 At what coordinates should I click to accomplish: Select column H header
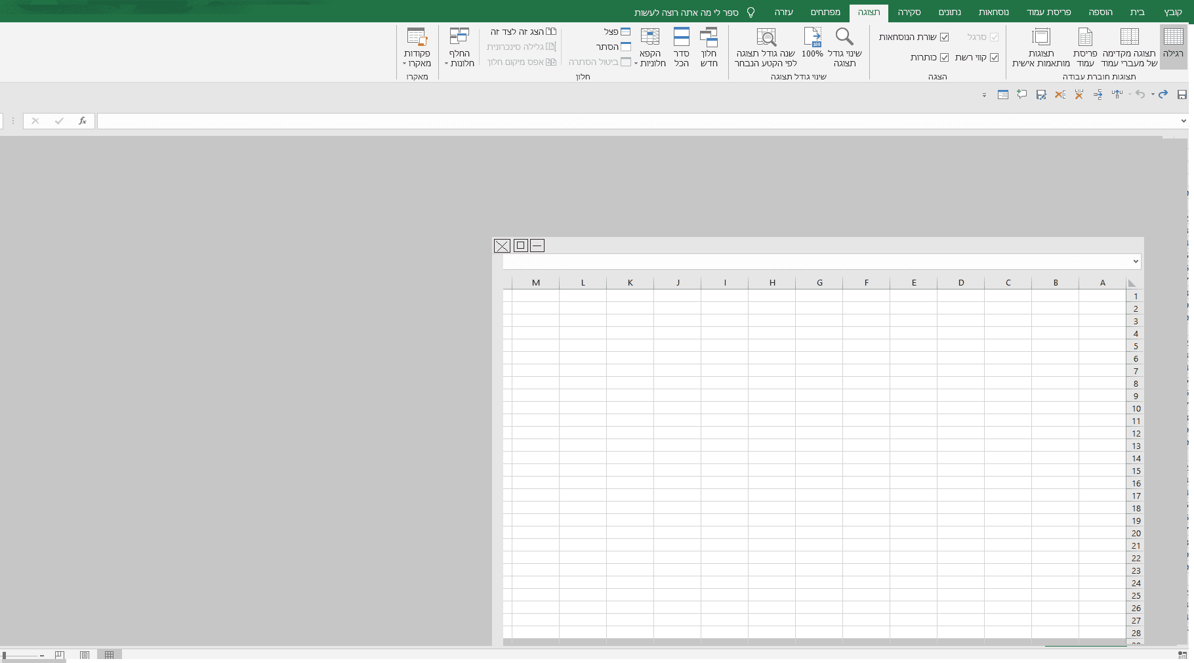point(772,283)
